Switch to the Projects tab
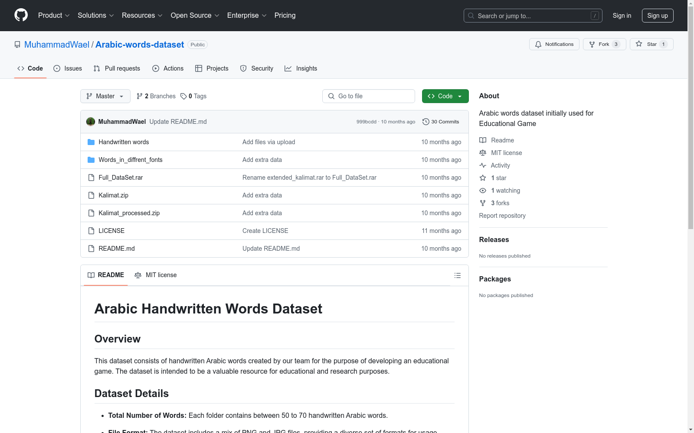 [212, 68]
